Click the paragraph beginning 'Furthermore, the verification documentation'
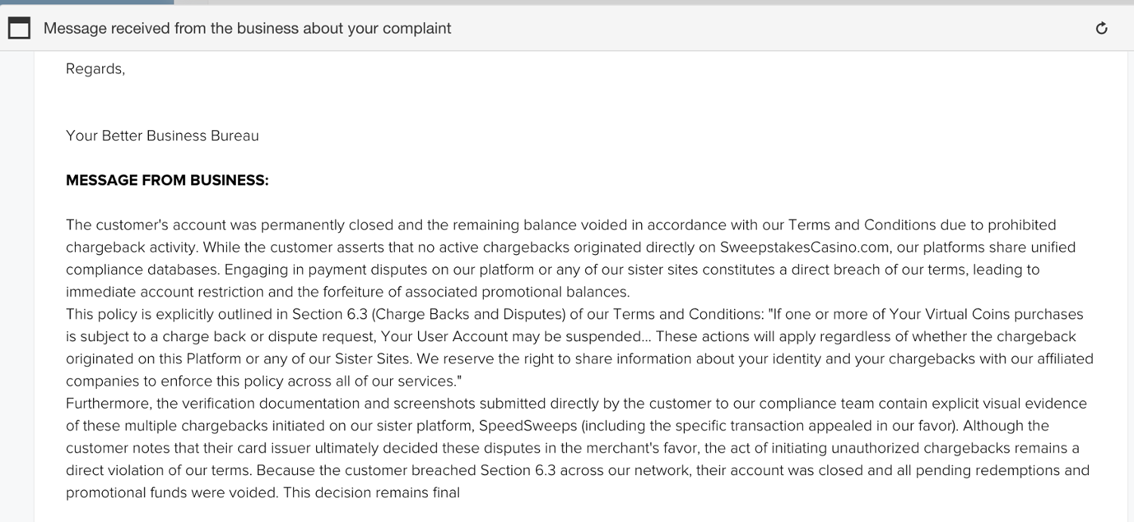The width and height of the screenshot is (1134, 522). click(x=578, y=449)
